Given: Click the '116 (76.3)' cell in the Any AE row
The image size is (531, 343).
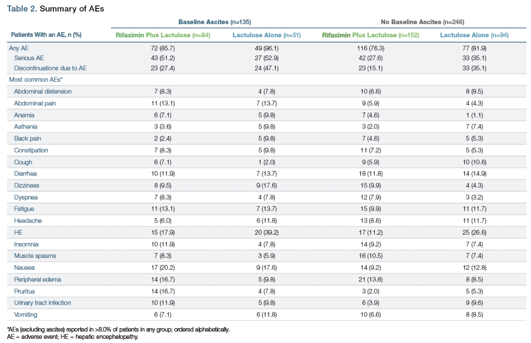Looking at the screenshot, I should [370, 48].
